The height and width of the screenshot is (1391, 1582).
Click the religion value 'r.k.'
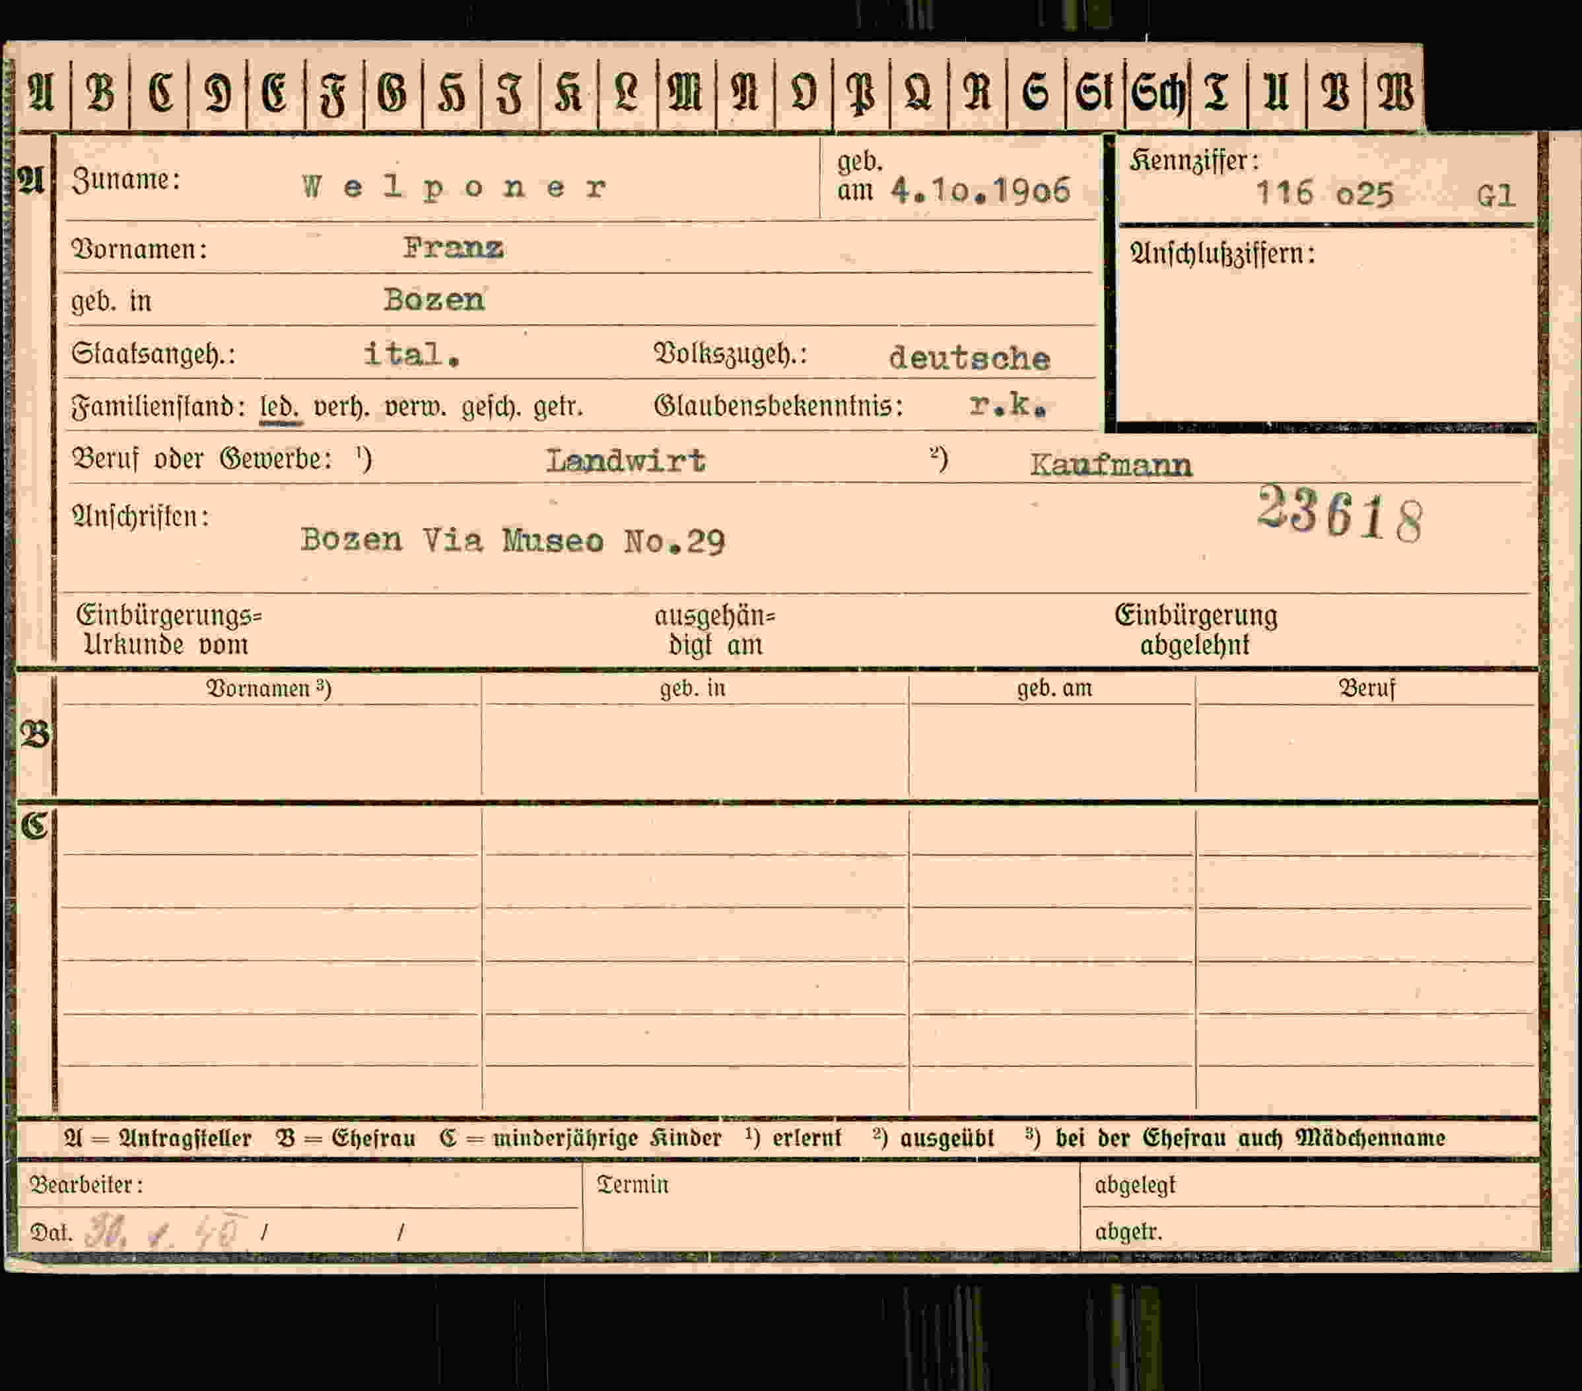tap(1008, 404)
